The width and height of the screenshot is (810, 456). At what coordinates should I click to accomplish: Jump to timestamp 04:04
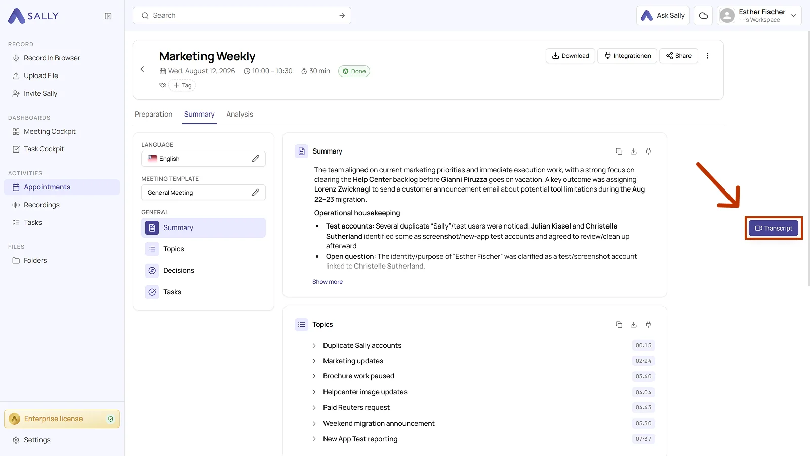[x=643, y=392]
